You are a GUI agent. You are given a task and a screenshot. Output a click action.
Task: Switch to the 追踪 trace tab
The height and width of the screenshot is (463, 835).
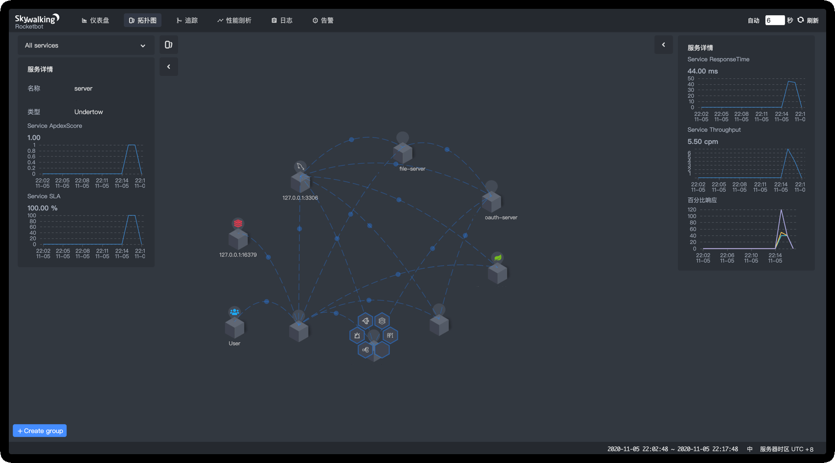coord(187,21)
